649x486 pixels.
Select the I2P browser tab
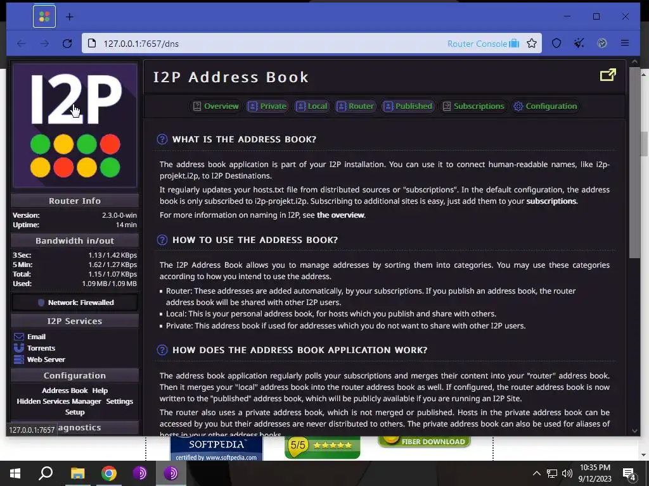[44, 17]
